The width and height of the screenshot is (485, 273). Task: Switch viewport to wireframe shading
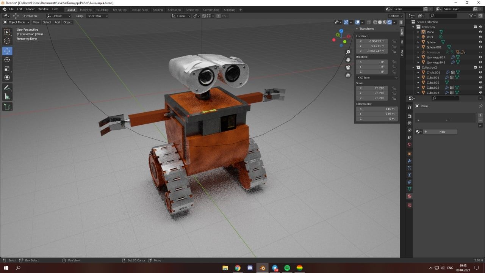[x=375, y=22]
